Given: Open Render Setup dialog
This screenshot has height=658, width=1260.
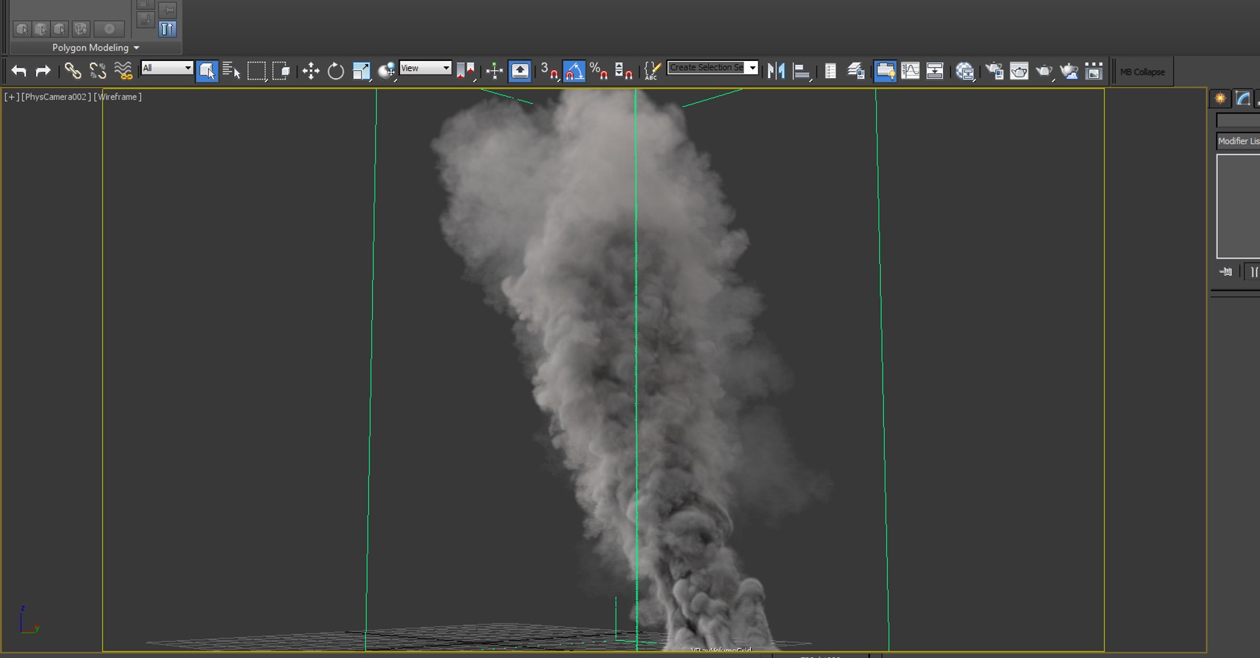Looking at the screenshot, I should 994,71.
